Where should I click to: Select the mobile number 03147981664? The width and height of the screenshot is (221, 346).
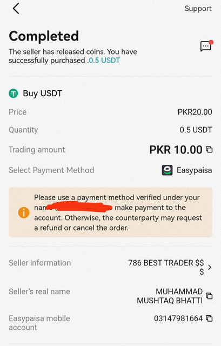pyautogui.click(x=178, y=318)
